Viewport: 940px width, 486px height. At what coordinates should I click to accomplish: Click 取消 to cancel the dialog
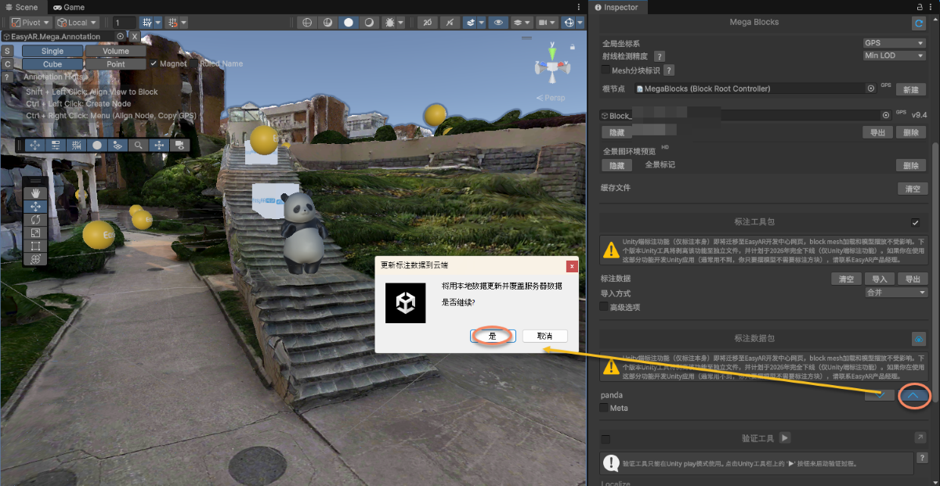(x=544, y=336)
